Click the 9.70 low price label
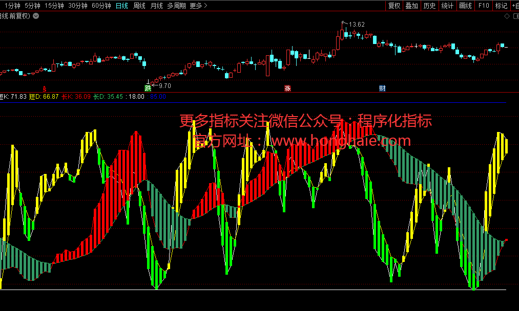 click(x=164, y=85)
